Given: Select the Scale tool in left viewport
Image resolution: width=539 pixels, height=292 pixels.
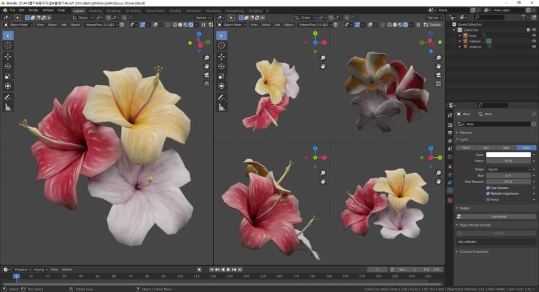Looking at the screenshot, I should [x=8, y=76].
